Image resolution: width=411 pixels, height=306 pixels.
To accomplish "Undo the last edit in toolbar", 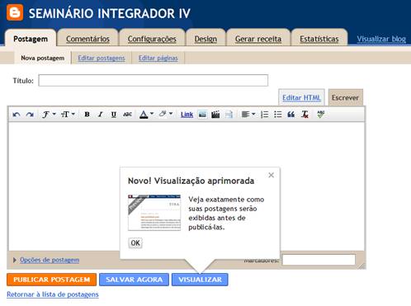I will coord(17,115).
